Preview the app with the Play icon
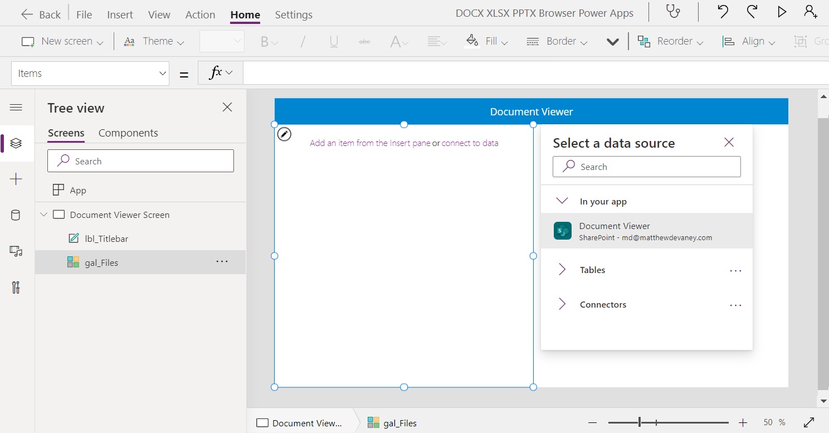 [782, 11]
